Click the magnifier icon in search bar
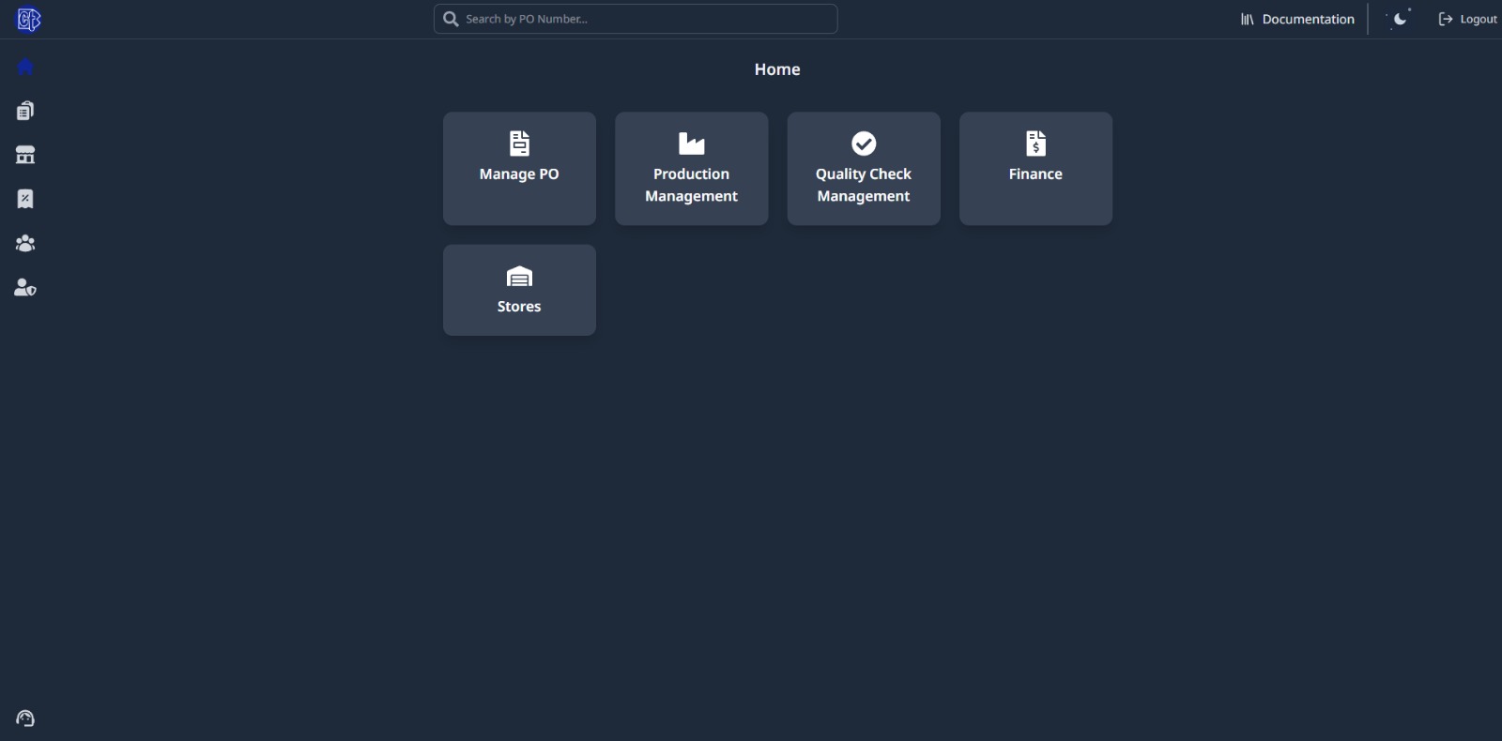The width and height of the screenshot is (1502, 741). click(x=451, y=19)
